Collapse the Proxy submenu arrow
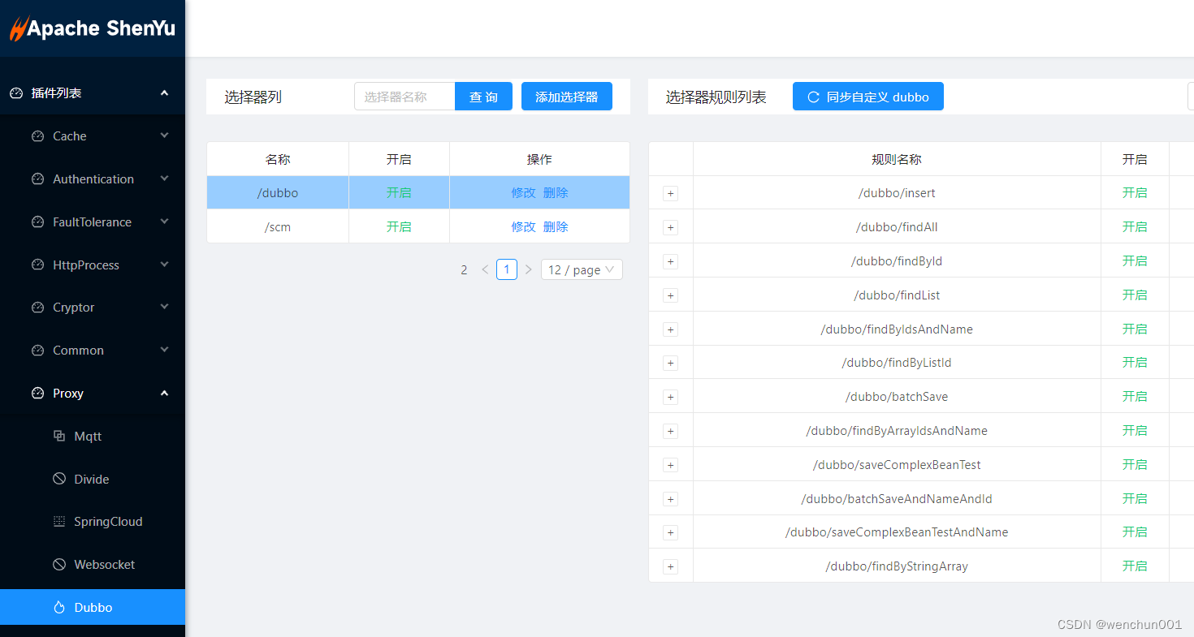1194x637 pixels. [x=164, y=394]
